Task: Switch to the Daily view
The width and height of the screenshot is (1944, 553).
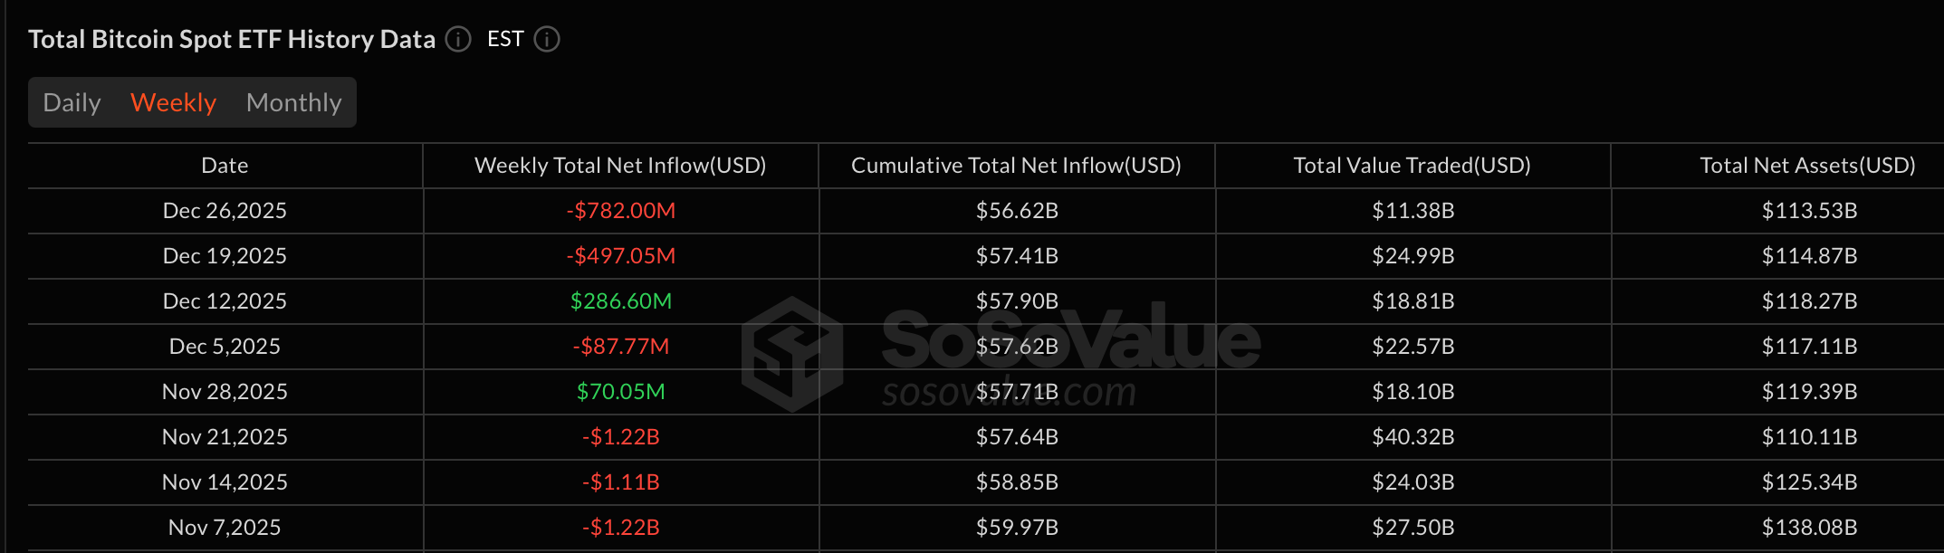Action: tap(72, 102)
